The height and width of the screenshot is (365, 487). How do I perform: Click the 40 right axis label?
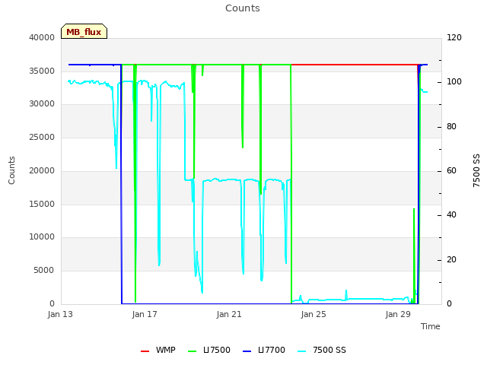coord(451,214)
